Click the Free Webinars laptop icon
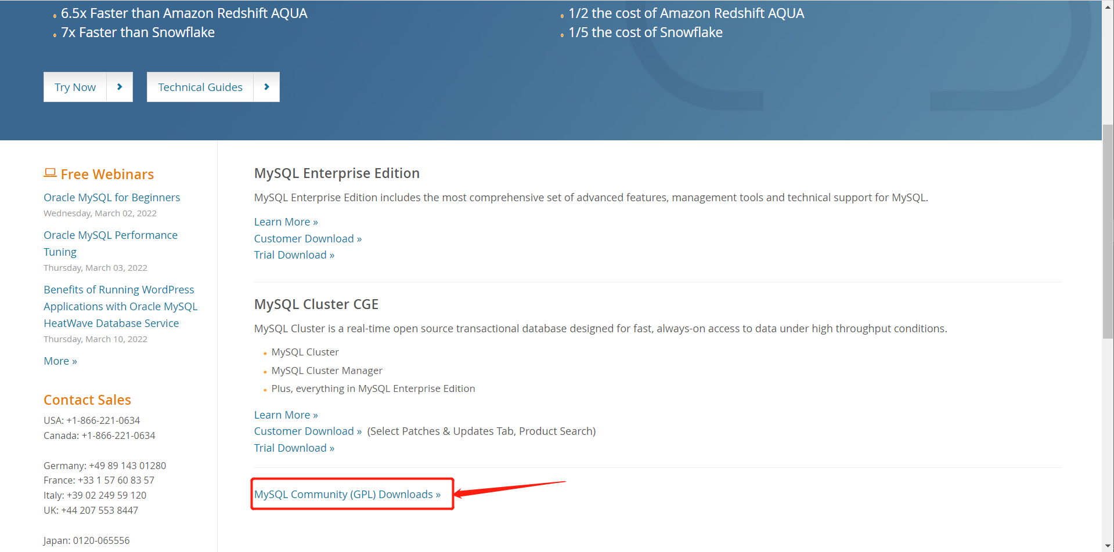The image size is (1114, 552). pos(50,173)
